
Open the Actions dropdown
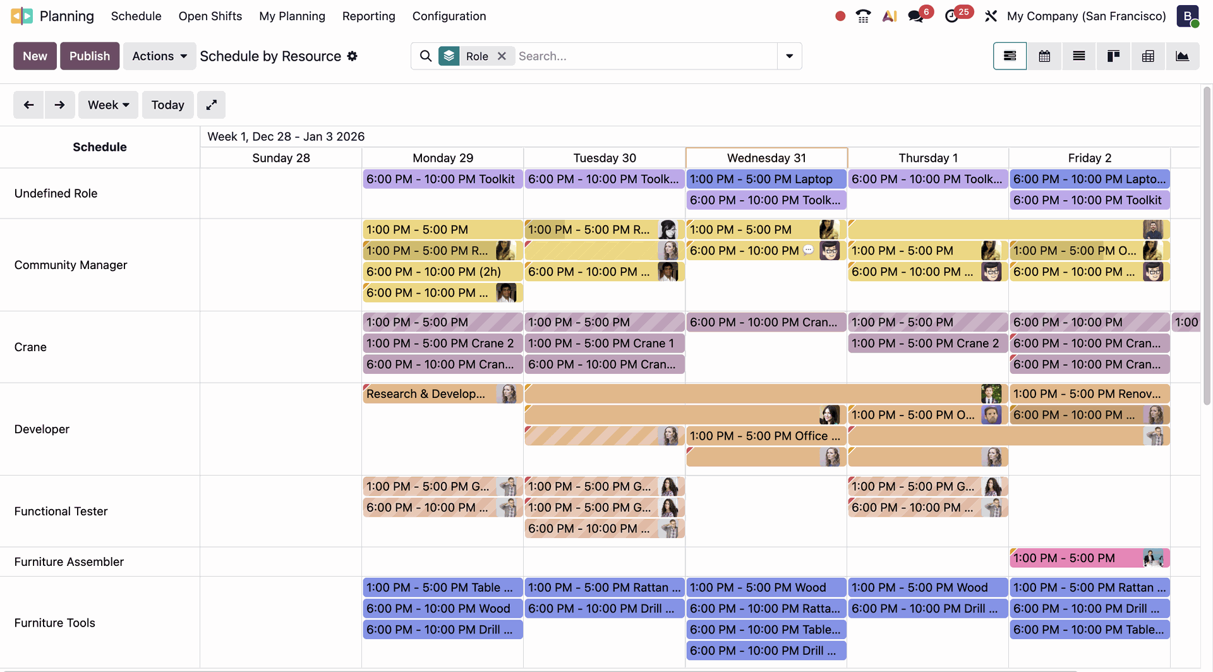click(159, 56)
